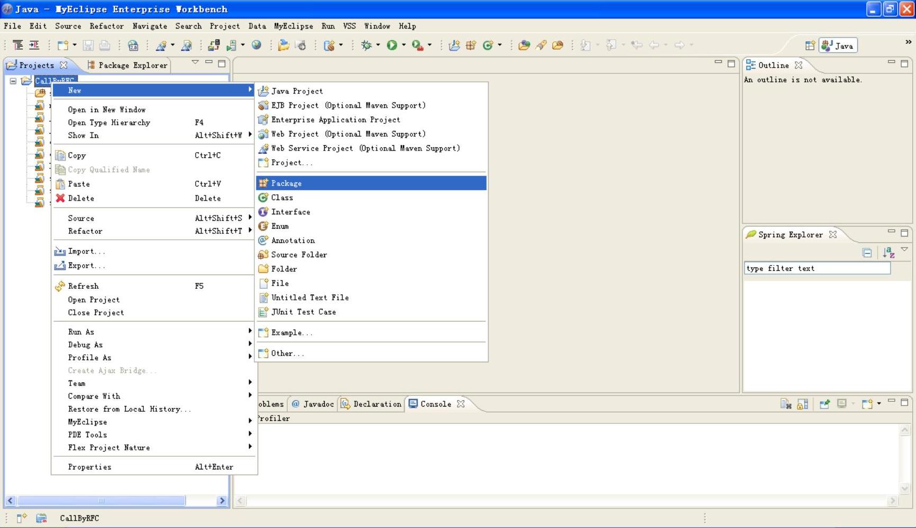Select Package in the New submenu

pyautogui.click(x=371, y=183)
